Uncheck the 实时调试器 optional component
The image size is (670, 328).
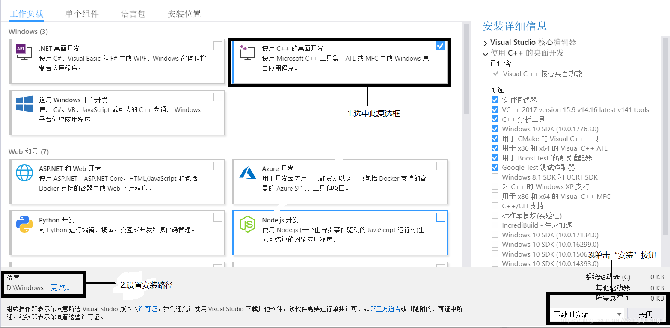(495, 100)
